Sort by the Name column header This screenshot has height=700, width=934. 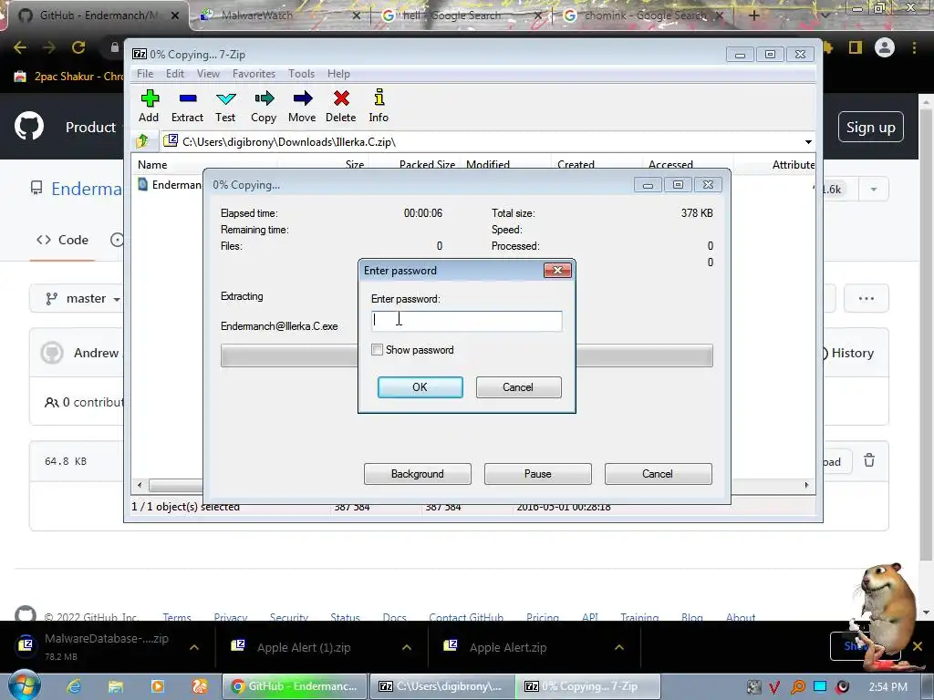click(204, 164)
